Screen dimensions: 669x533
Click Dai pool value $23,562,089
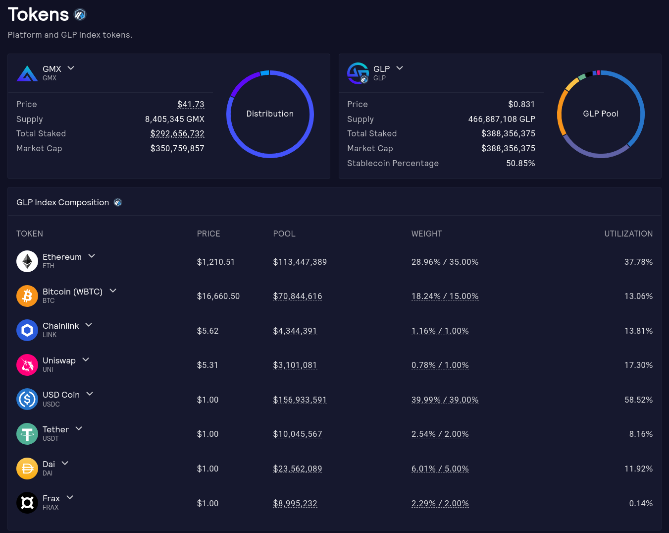pyautogui.click(x=298, y=469)
